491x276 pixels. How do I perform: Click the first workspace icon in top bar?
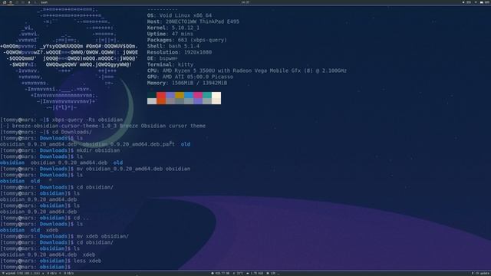(5, 2)
